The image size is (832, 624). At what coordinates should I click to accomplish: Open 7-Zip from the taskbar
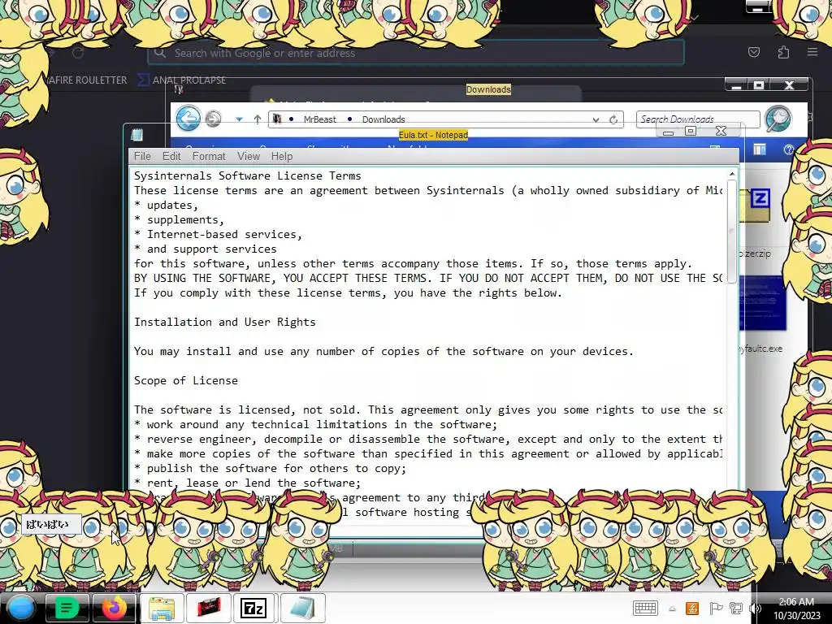[x=253, y=608]
